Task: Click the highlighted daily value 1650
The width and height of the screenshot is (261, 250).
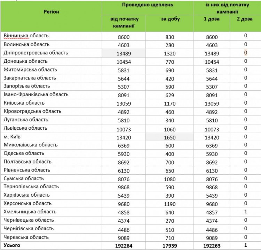Action: (169, 138)
